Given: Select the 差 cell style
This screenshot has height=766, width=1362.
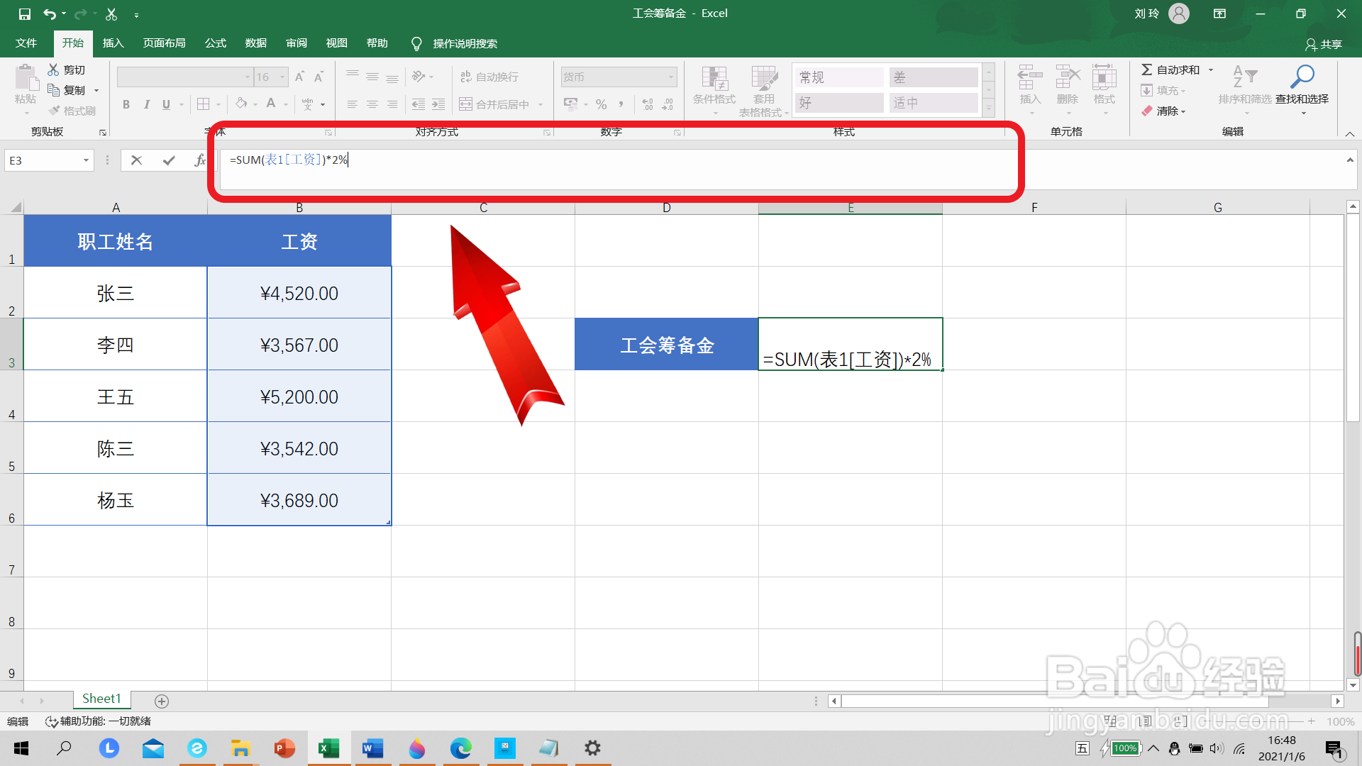Looking at the screenshot, I should (x=934, y=77).
